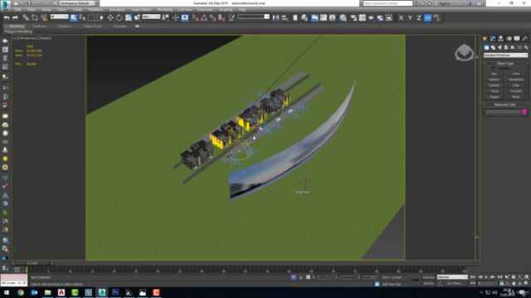The image size is (531, 298).
Task: Toggle Auto Key animation mode
Action: pos(428,277)
